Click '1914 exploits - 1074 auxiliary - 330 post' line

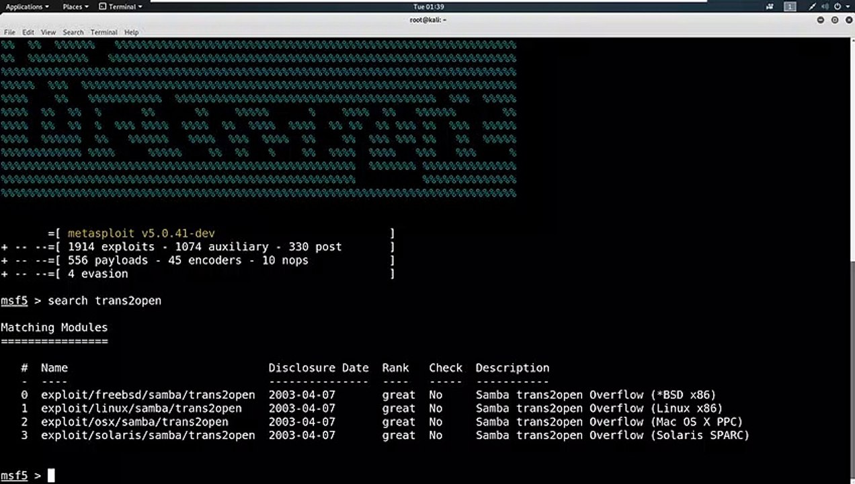(205, 247)
